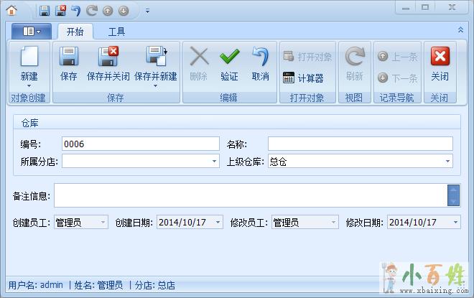Click quick access save floppy icon
474x298 pixels.
coord(45,11)
